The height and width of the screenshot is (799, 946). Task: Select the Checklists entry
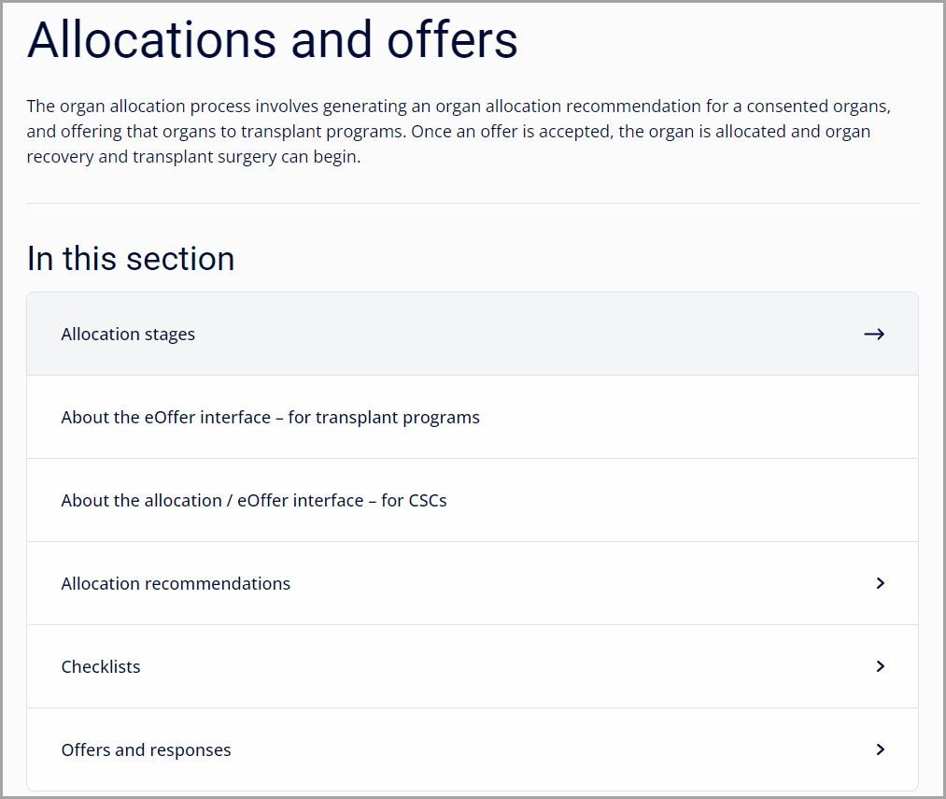101,666
